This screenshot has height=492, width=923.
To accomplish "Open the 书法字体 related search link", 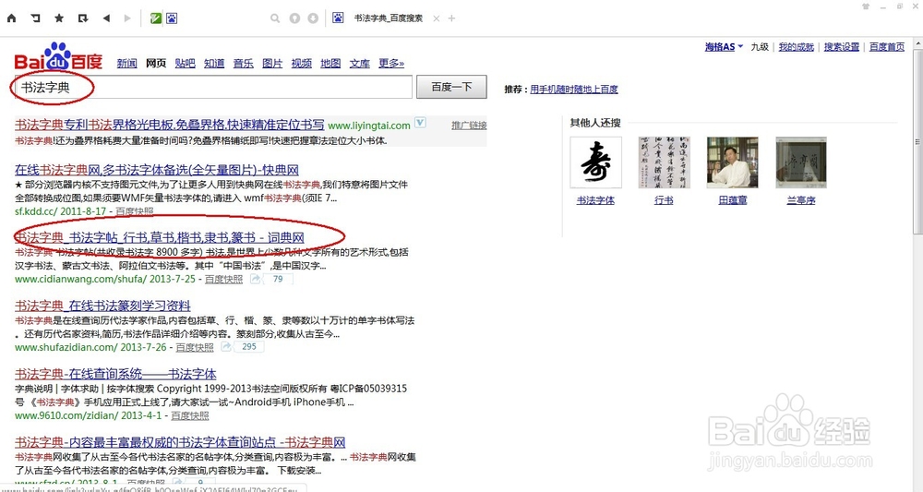I will [595, 200].
